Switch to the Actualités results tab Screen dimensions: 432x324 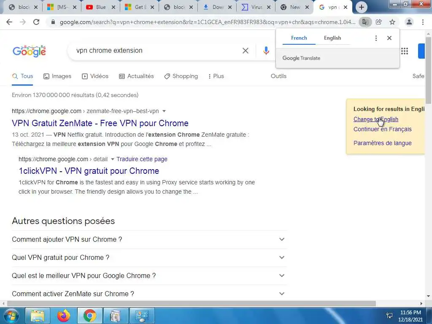[136, 76]
